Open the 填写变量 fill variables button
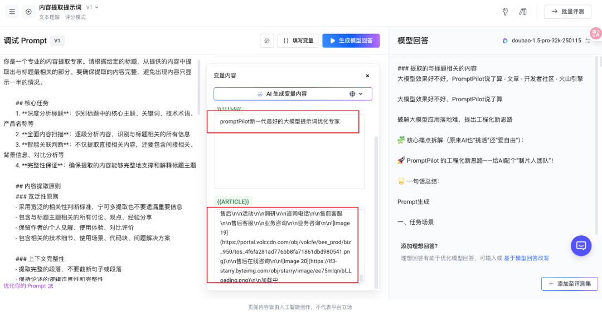 coord(298,41)
